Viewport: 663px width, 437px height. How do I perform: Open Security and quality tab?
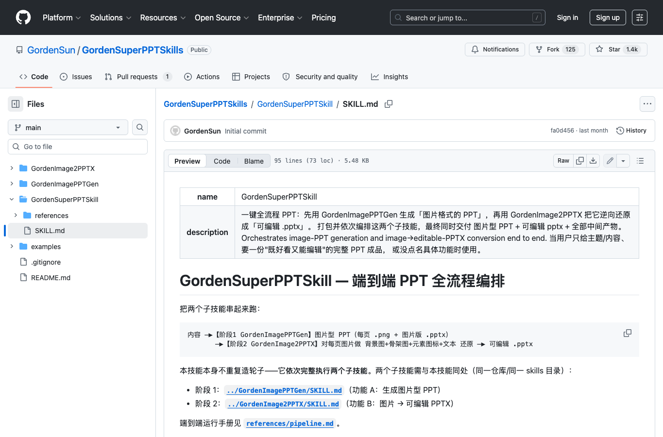(320, 77)
